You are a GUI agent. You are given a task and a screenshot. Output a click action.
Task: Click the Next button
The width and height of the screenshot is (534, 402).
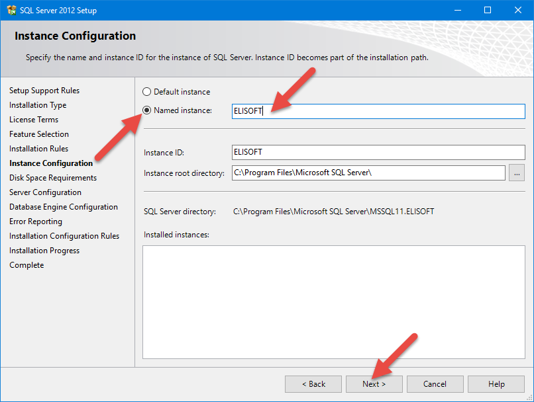tap(374, 384)
